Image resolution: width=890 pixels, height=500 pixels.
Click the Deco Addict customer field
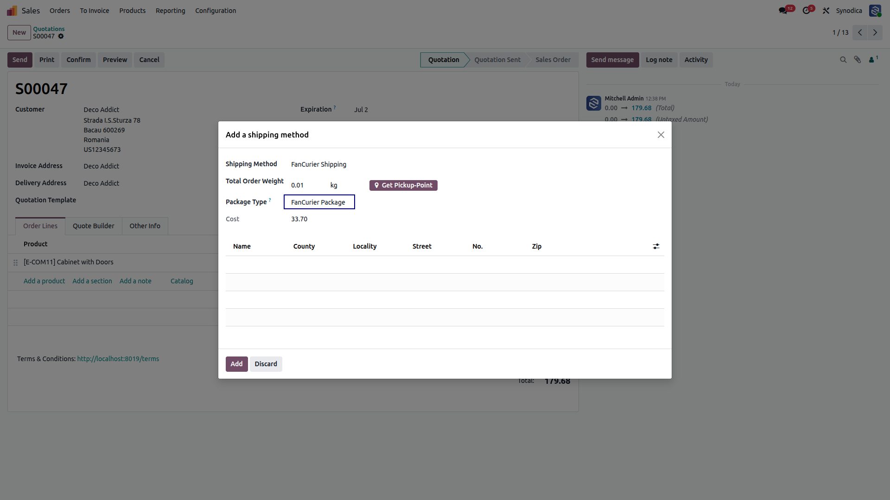tap(102, 110)
